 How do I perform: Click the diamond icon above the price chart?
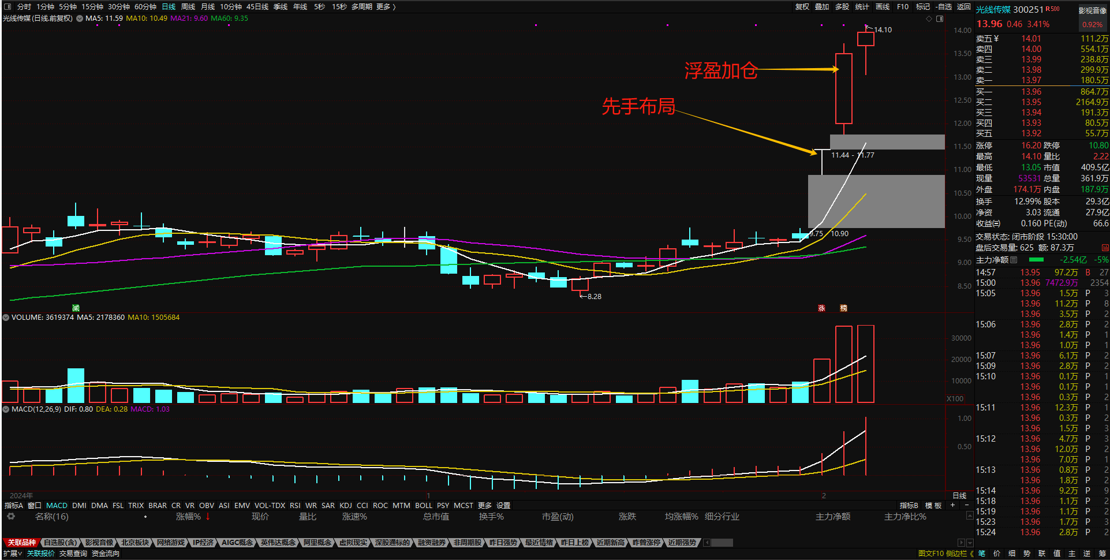929,19
